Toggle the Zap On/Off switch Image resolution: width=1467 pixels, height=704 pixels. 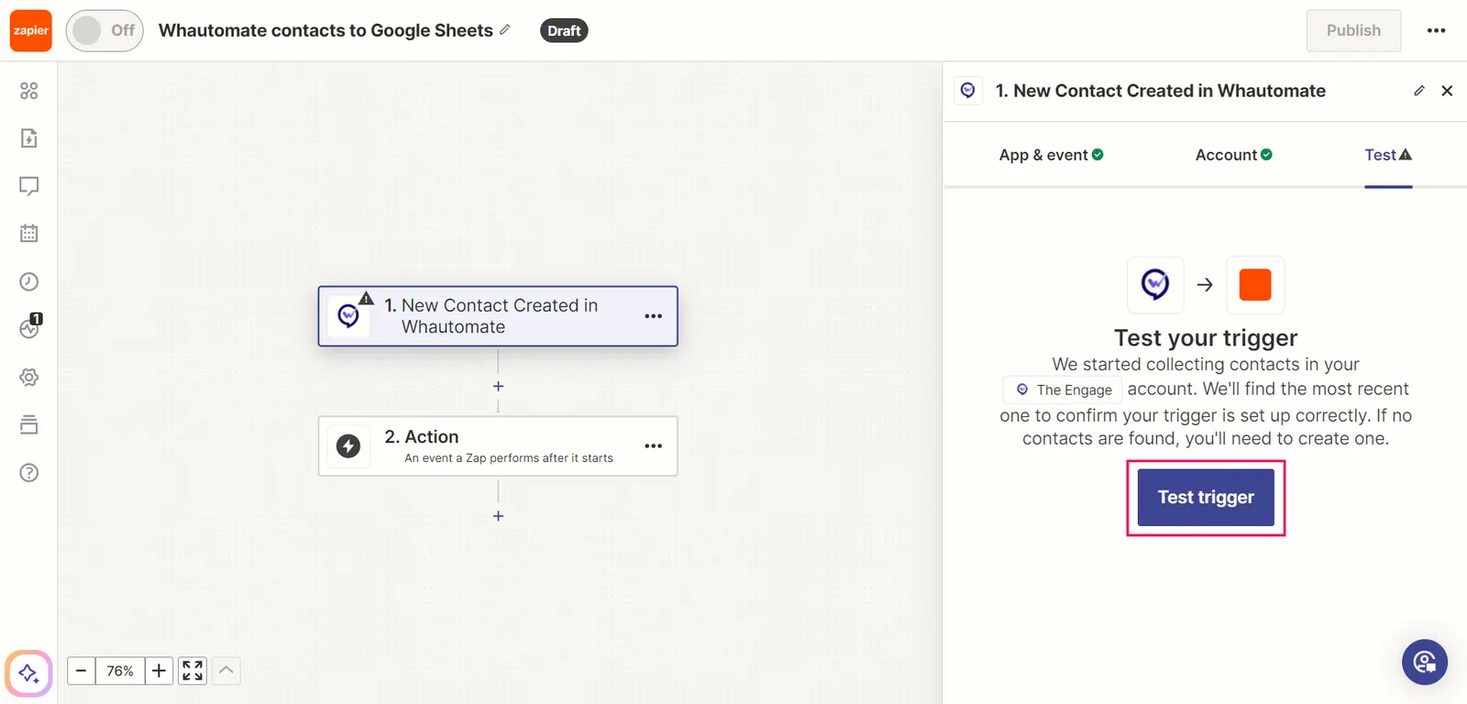click(105, 30)
